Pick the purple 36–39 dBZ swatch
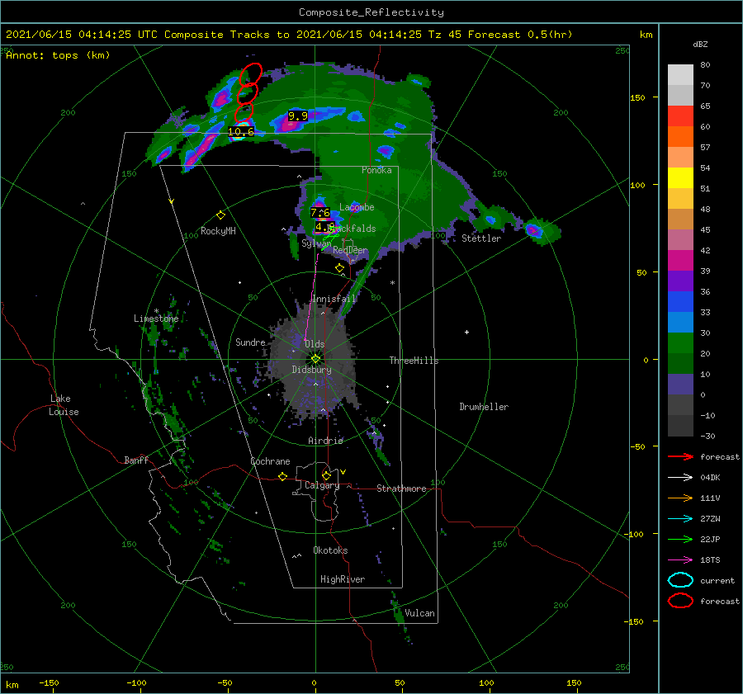The width and height of the screenshot is (743, 694). tap(680, 281)
